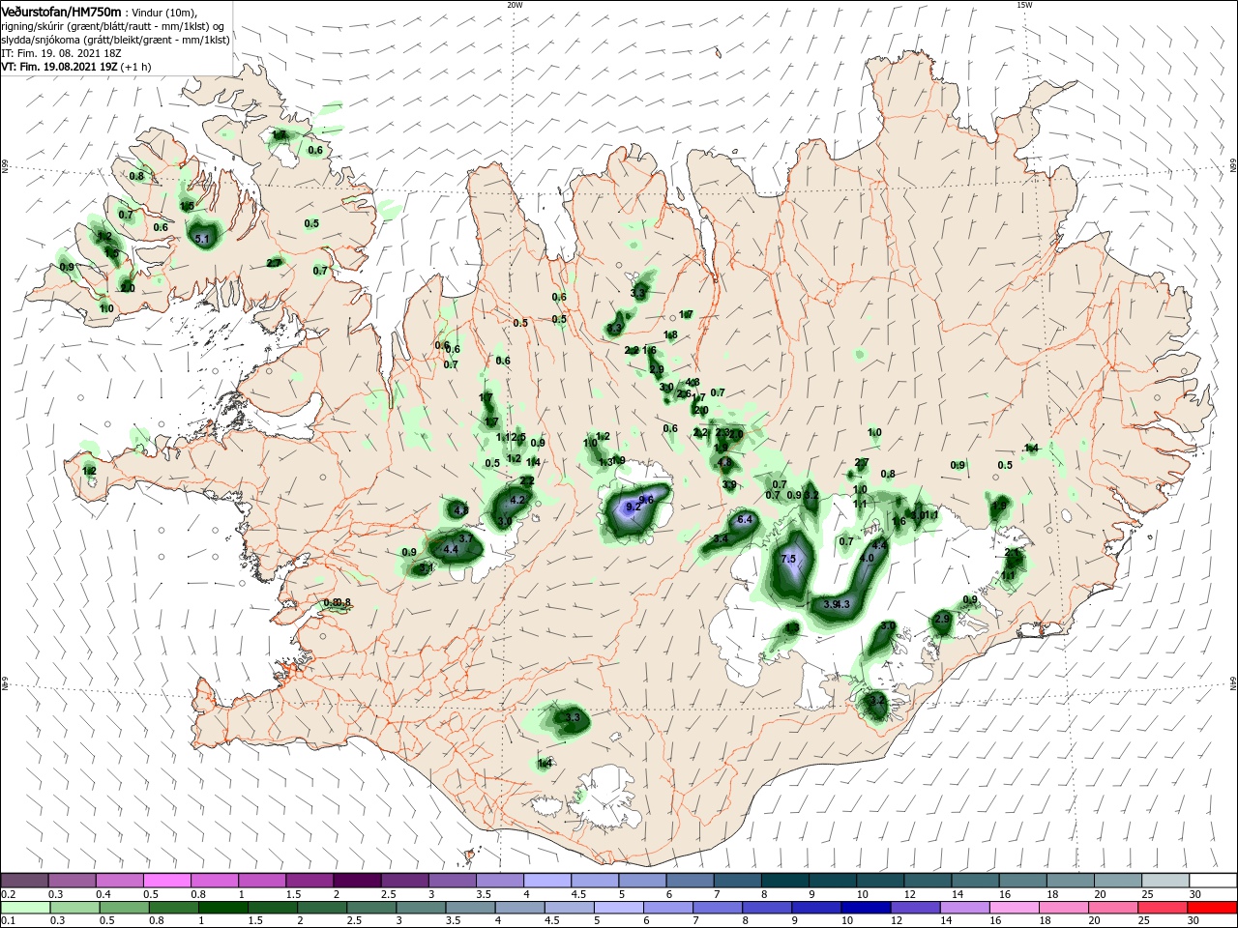Screen dimensions: 1238x928
Task: Click the darkest purple swatch labeled 2 in upper legend
Action: point(357,880)
